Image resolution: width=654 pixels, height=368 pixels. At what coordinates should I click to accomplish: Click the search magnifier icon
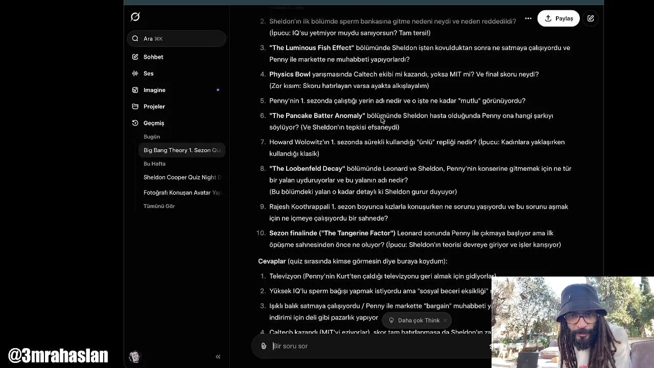[135, 39]
